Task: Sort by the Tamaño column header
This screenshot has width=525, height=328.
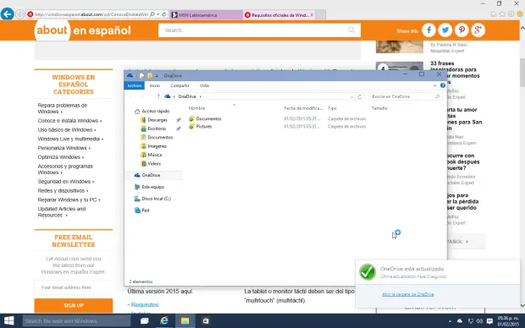Action: point(379,108)
